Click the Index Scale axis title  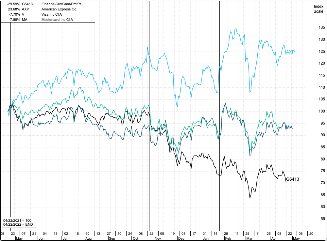click(x=318, y=9)
